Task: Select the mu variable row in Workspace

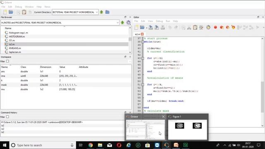Action: tap(66, 89)
